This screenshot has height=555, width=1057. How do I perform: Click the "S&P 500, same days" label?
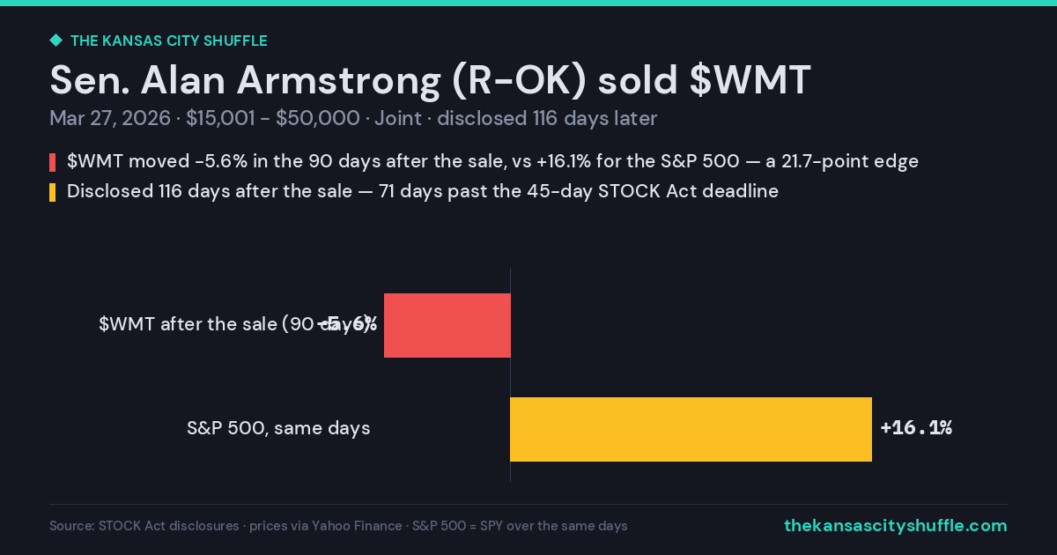(278, 429)
